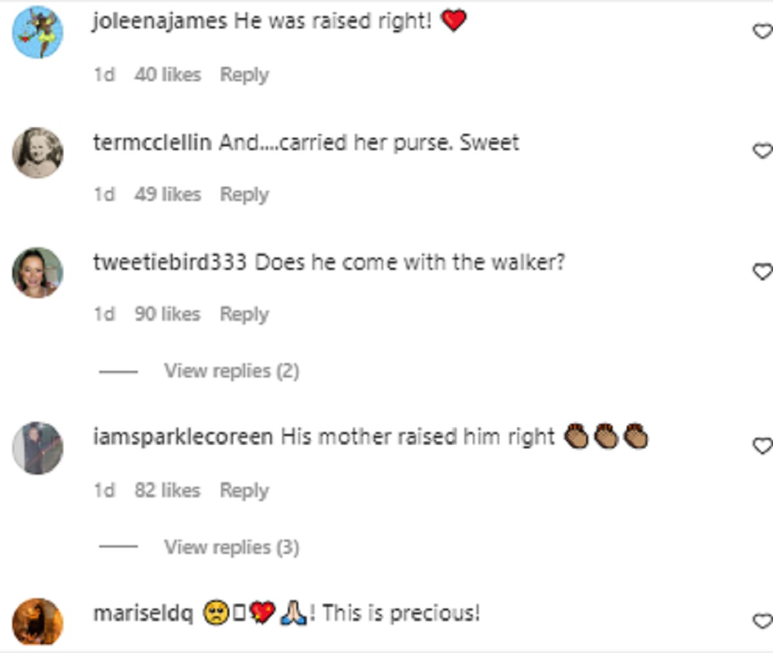Viewport: 773px width, 653px height.
Task: Open the joleenajames username link
Action: (159, 21)
